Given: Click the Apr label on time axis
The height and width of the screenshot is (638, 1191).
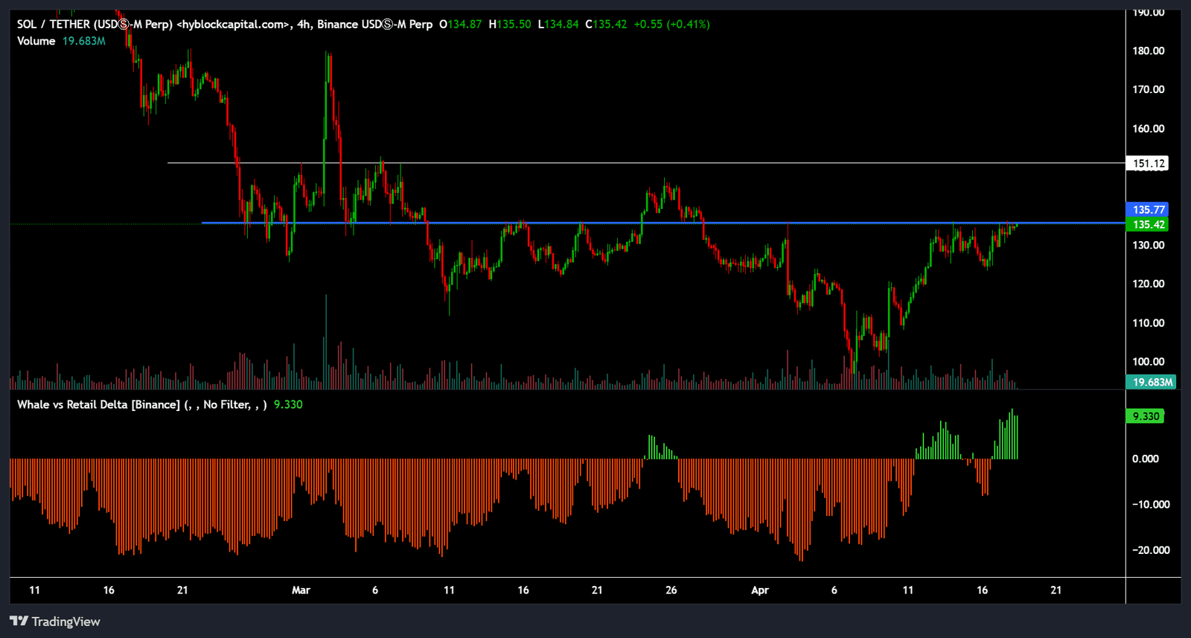Looking at the screenshot, I should (x=759, y=590).
